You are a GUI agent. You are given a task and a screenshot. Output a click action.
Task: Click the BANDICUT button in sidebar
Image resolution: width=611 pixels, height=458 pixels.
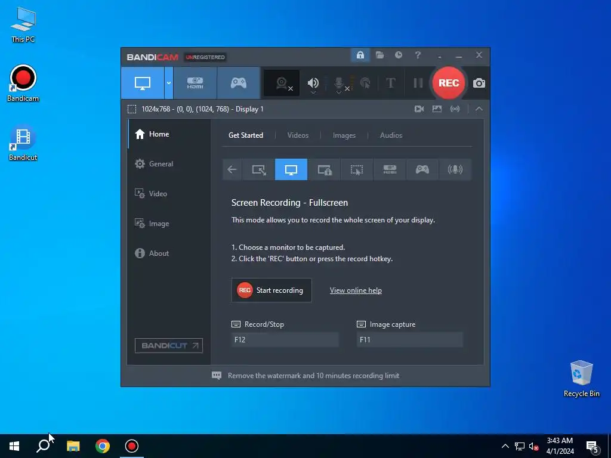(169, 345)
